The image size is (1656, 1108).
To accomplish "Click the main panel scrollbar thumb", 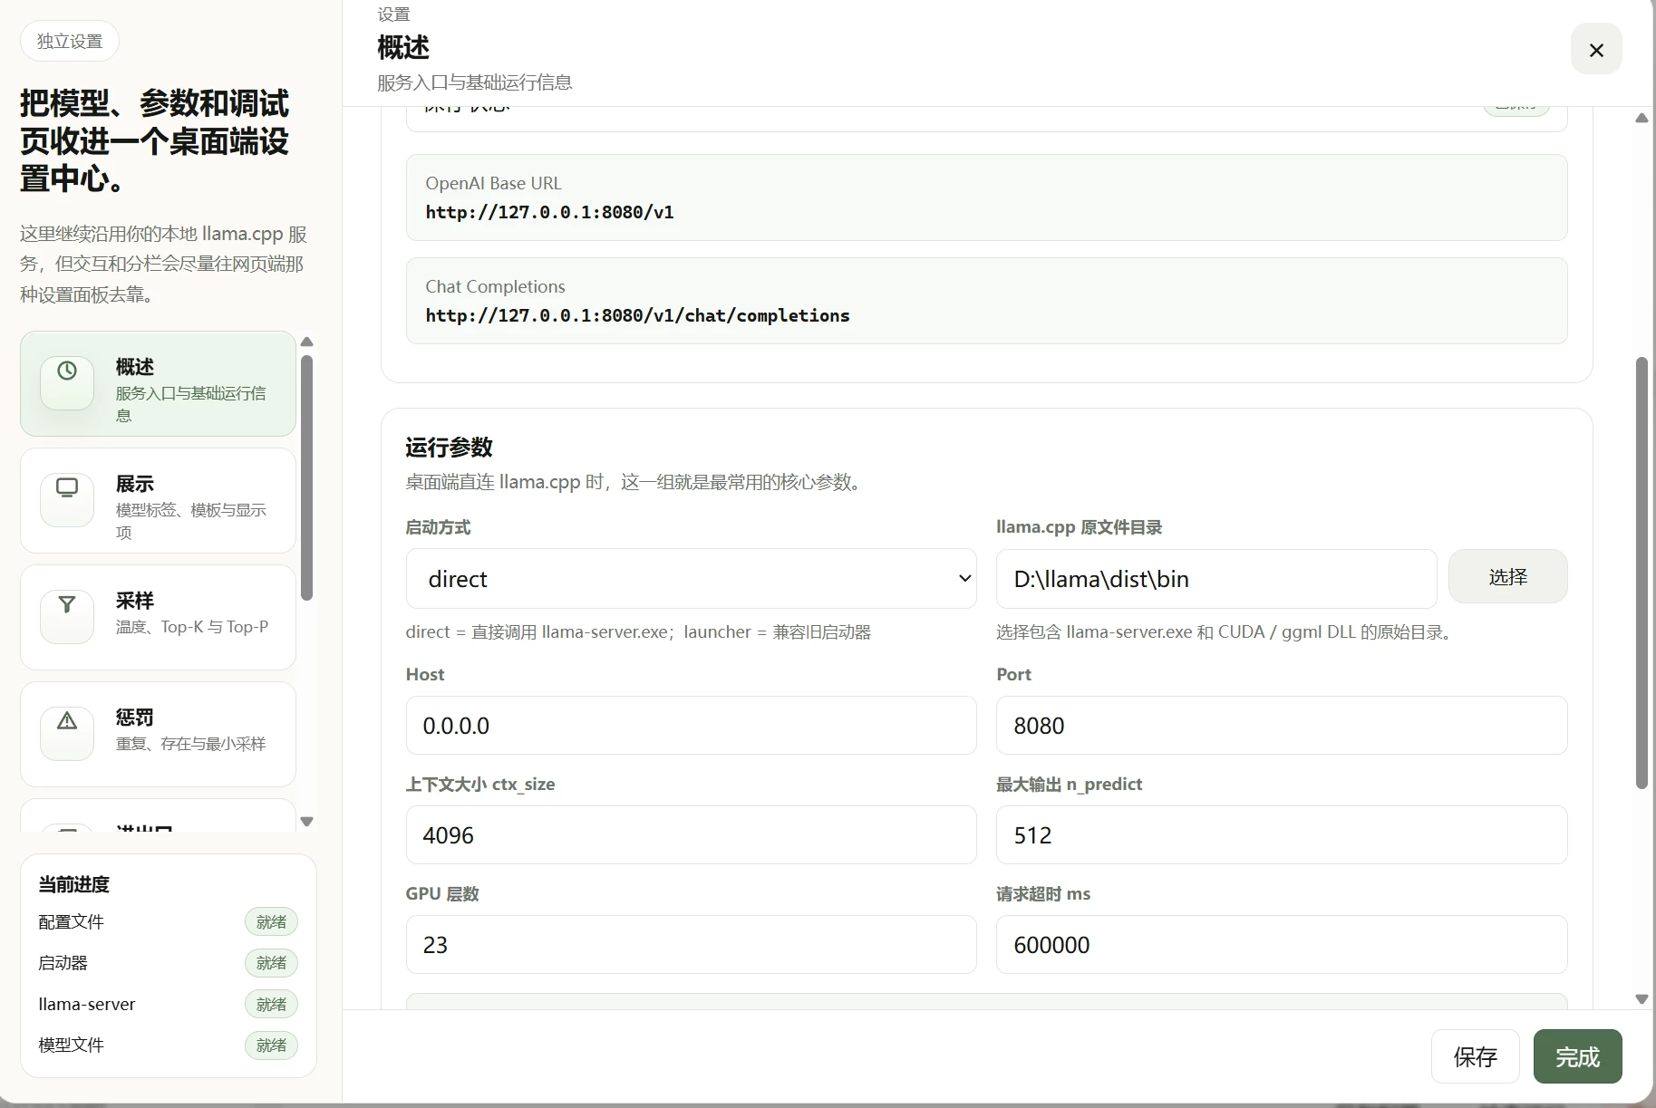I will pos(1641,573).
